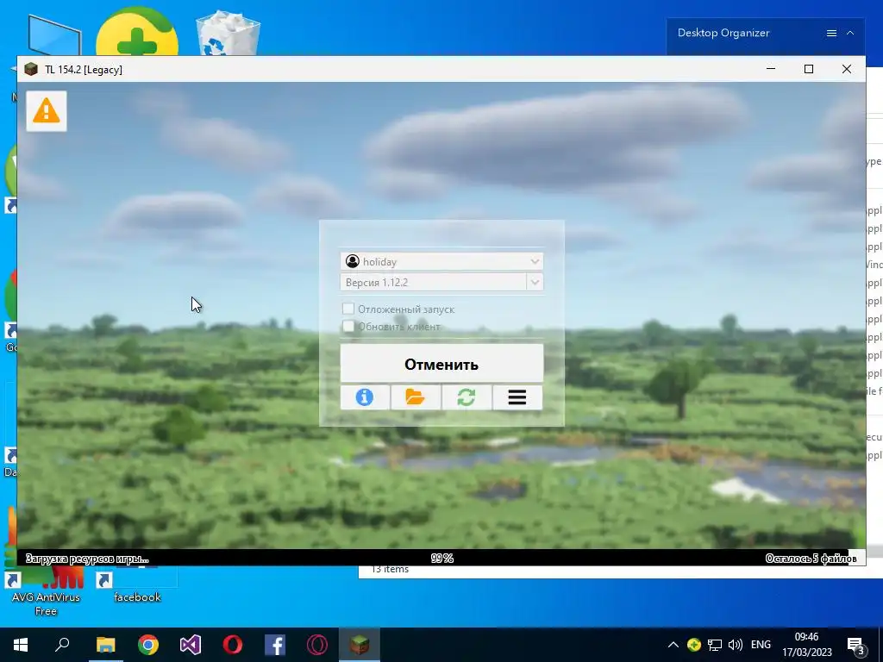Toggle the Отложенный запуск checkbox
This screenshot has width=883, height=662.
tap(348, 309)
